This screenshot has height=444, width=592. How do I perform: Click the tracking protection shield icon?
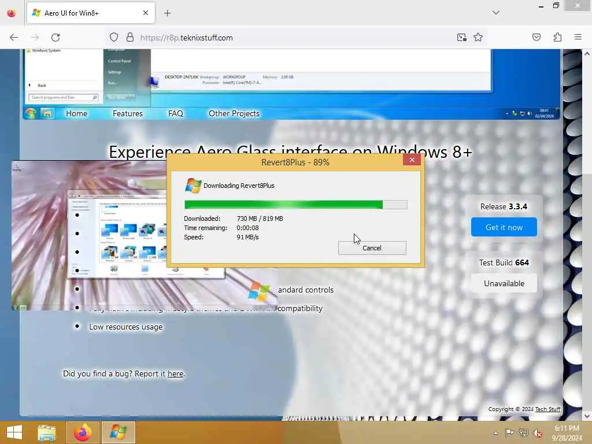[114, 38]
